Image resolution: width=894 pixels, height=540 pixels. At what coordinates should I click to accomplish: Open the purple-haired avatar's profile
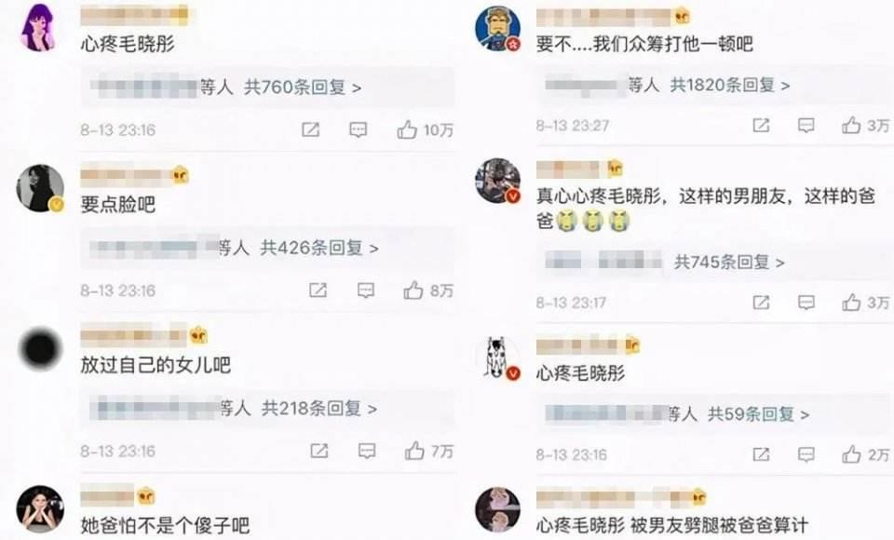39,27
